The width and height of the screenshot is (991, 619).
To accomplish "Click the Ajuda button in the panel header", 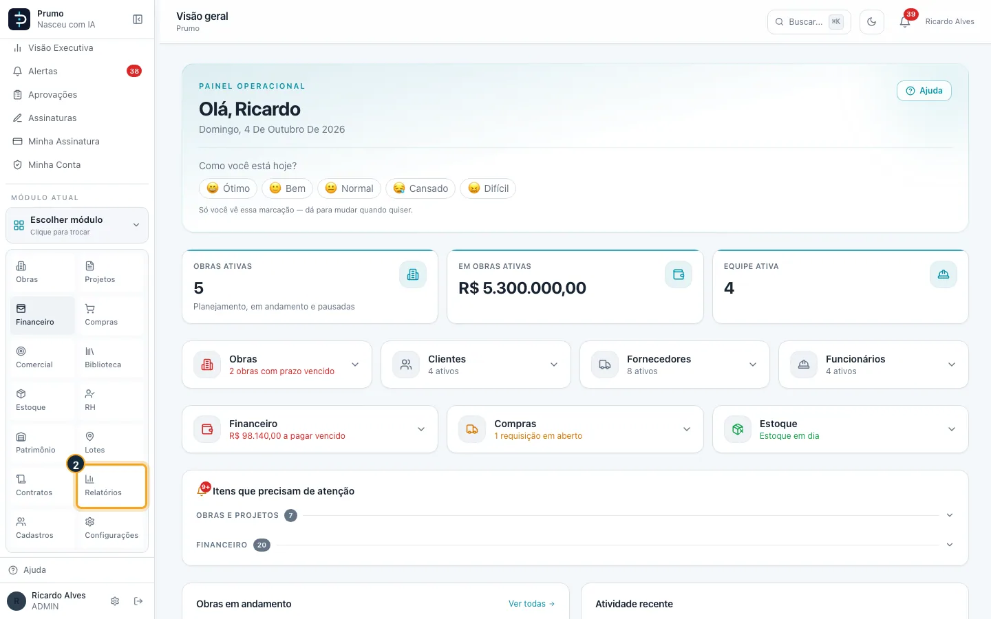I will [x=924, y=91].
